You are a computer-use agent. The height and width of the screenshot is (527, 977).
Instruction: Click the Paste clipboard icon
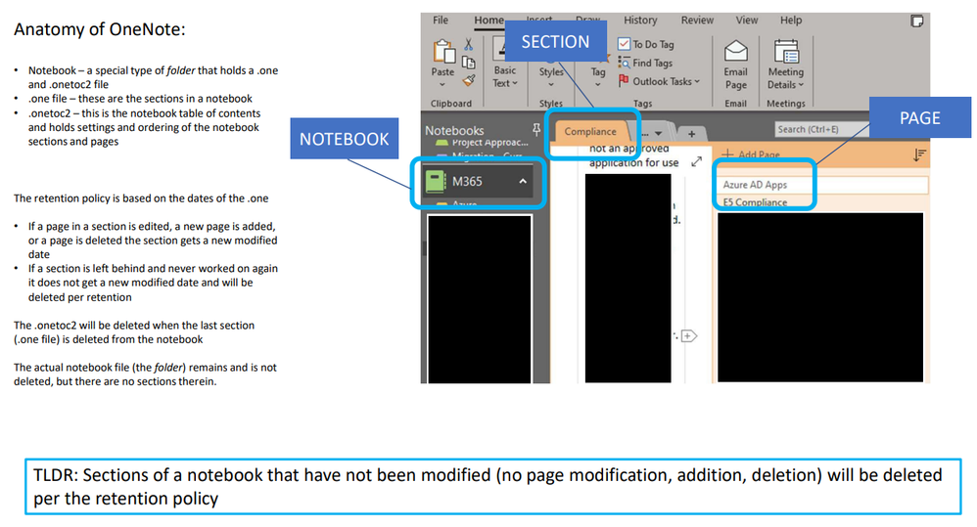443,51
